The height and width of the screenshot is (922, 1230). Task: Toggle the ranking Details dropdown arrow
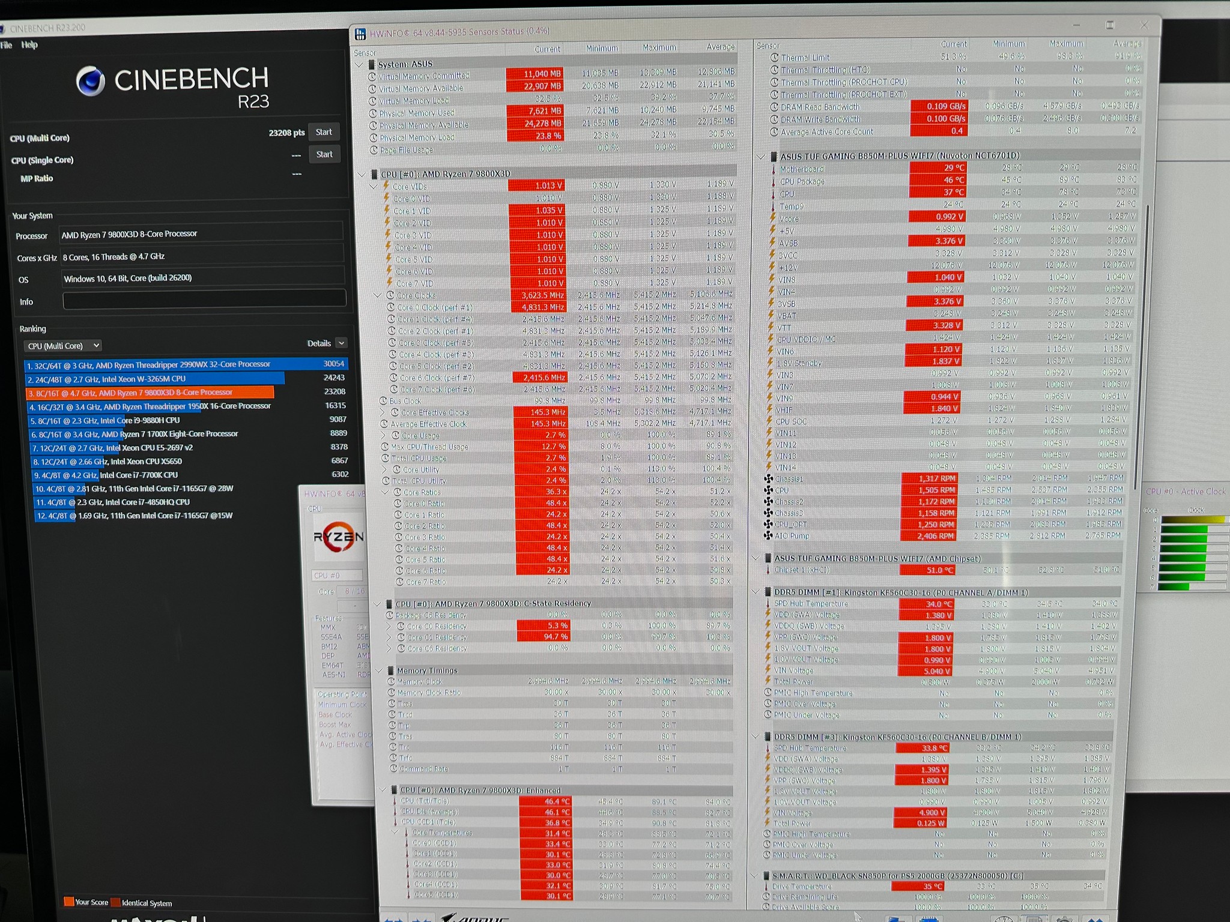click(341, 343)
